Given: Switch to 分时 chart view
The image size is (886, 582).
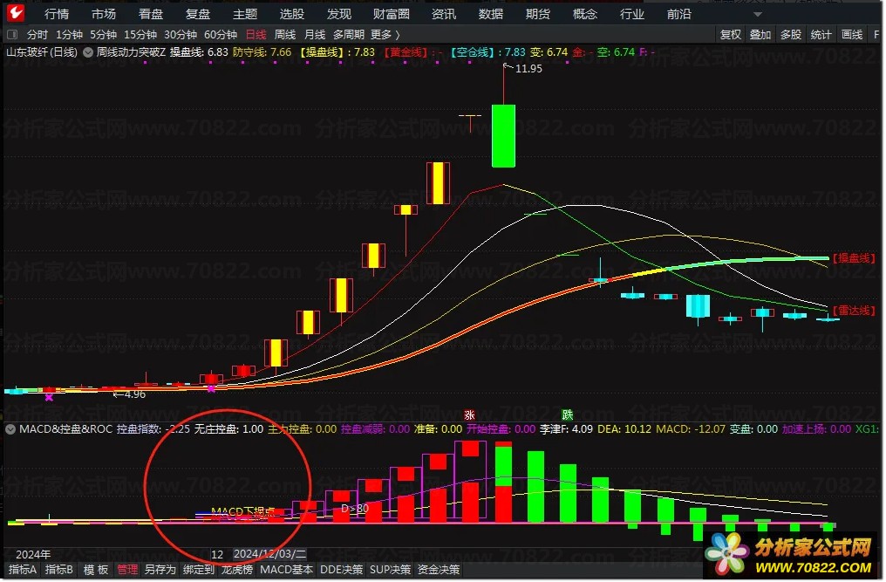Looking at the screenshot, I should (x=37, y=35).
